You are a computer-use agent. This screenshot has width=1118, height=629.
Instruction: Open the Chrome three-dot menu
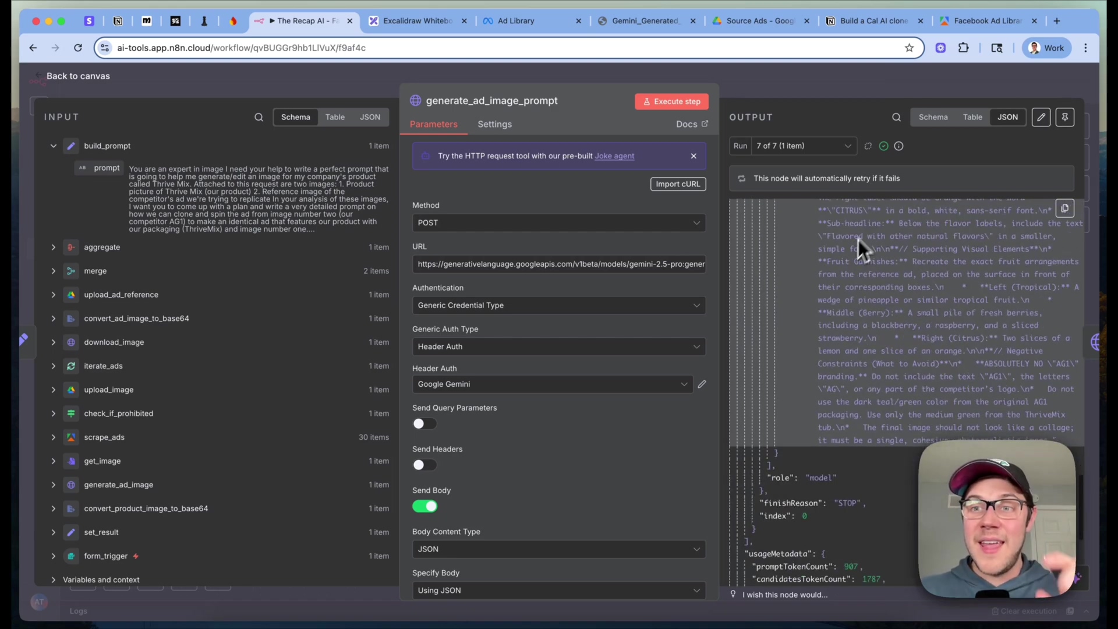(x=1085, y=48)
